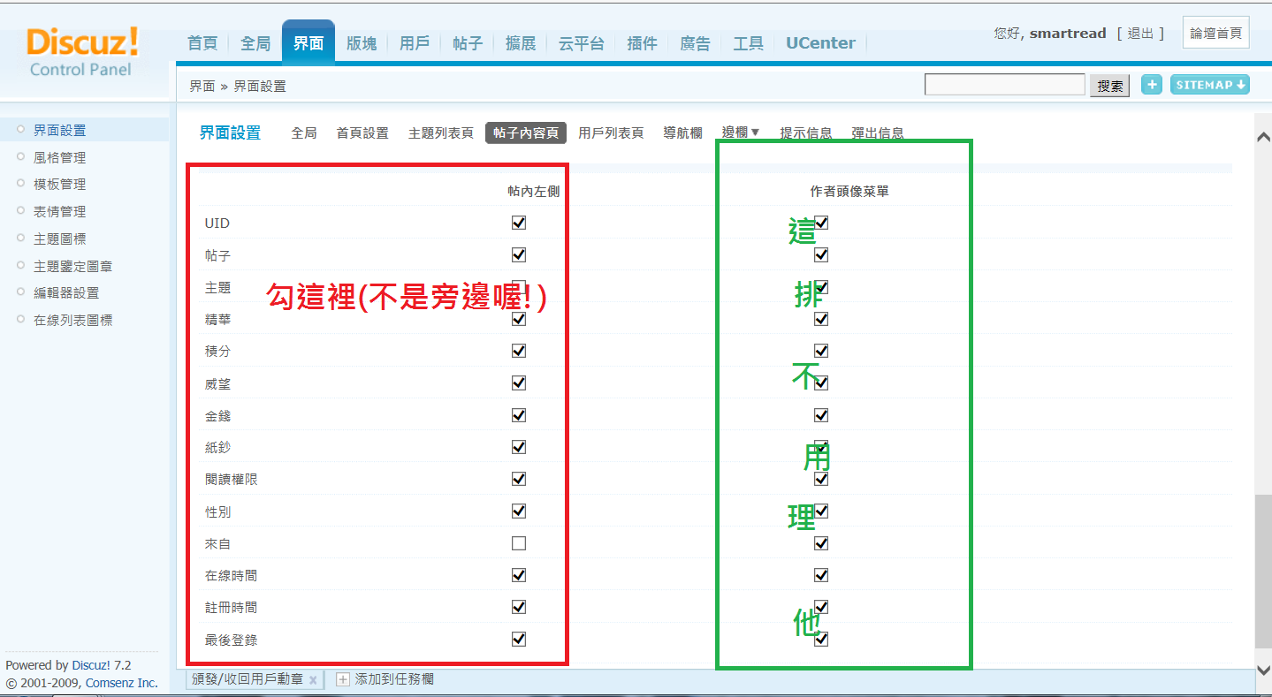Viewport: 1272px width, 697px height.
Task: Open the 頒發/收回用戶勳章 taskbar shortcut
Action: pyautogui.click(x=248, y=679)
